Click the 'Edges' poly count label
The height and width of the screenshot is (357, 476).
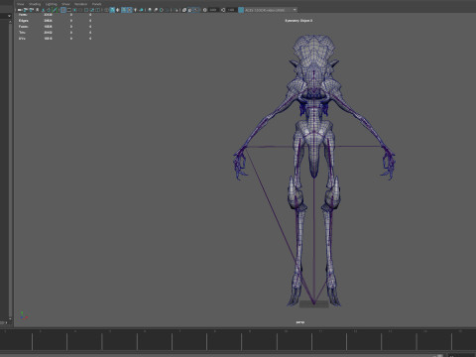tap(23, 21)
